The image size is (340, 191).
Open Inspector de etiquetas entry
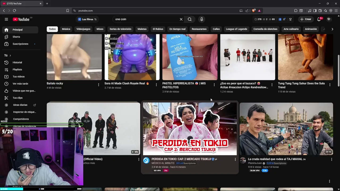20,112
